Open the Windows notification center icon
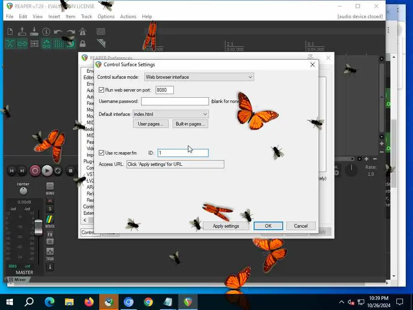The height and width of the screenshot is (310, 413). point(400,302)
